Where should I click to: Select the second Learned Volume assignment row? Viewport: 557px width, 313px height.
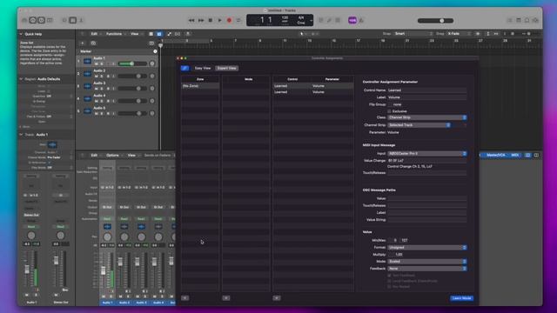pos(313,92)
